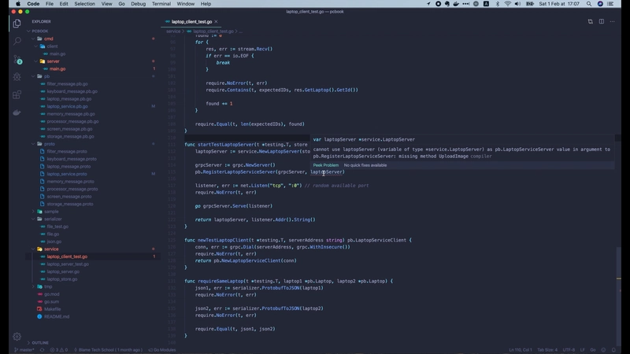Image resolution: width=630 pixels, height=354 pixels.
Task: Open json.go in serializer folder
Action: click(x=54, y=242)
